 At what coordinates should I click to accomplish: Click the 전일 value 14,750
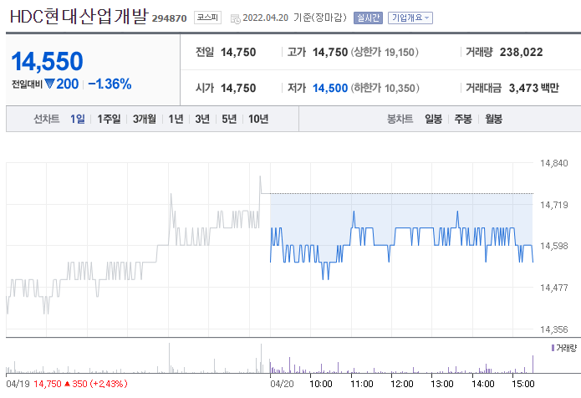point(238,52)
